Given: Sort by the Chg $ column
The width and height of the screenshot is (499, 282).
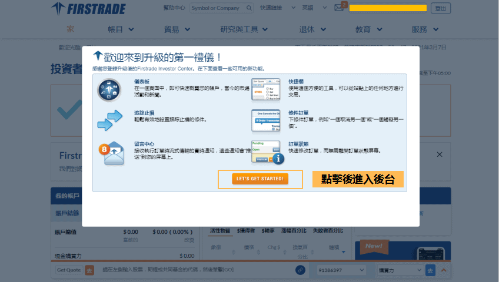Looking at the screenshot, I should (274, 247).
